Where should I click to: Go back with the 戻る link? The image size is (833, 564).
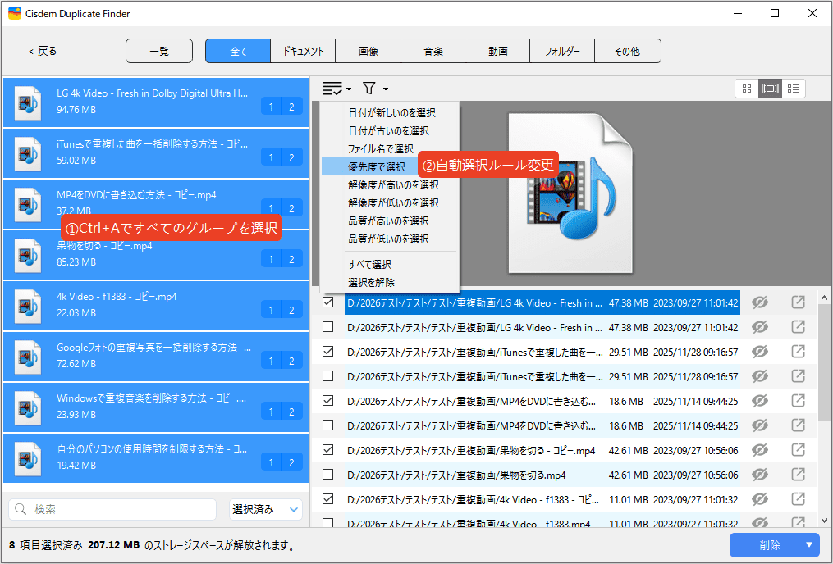pos(43,51)
